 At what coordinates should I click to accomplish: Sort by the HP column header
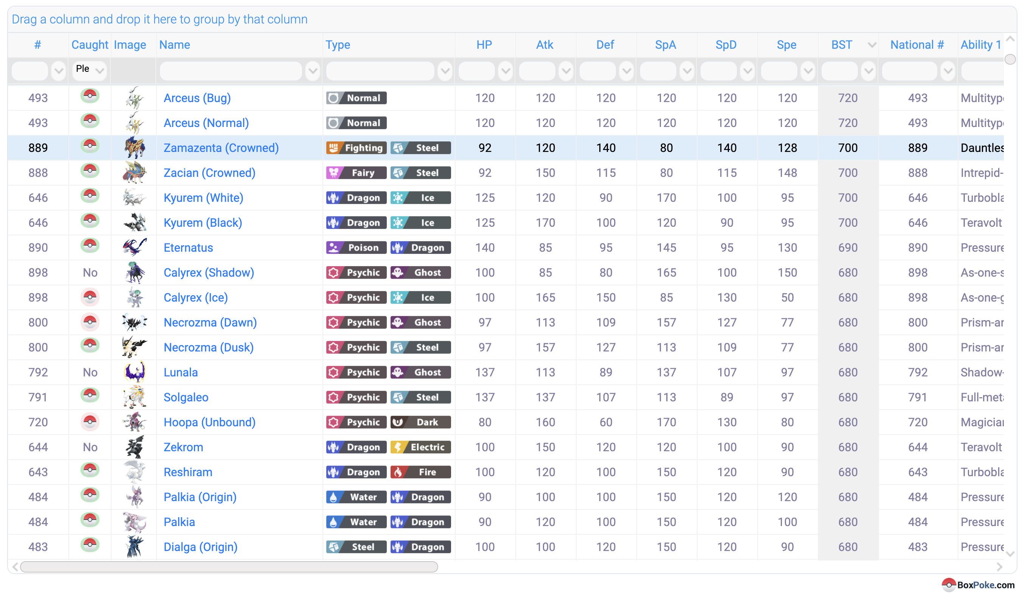pyautogui.click(x=484, y=45)
